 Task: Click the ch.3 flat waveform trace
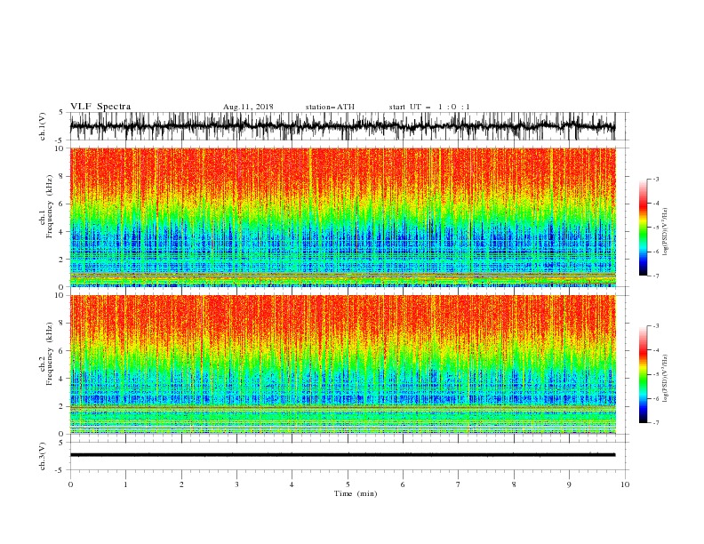342,455
